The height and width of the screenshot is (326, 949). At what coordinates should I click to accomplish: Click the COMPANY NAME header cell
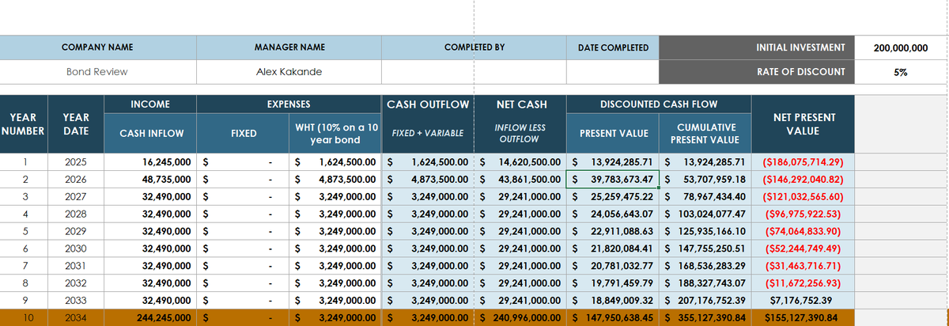(x=97, y=47)
